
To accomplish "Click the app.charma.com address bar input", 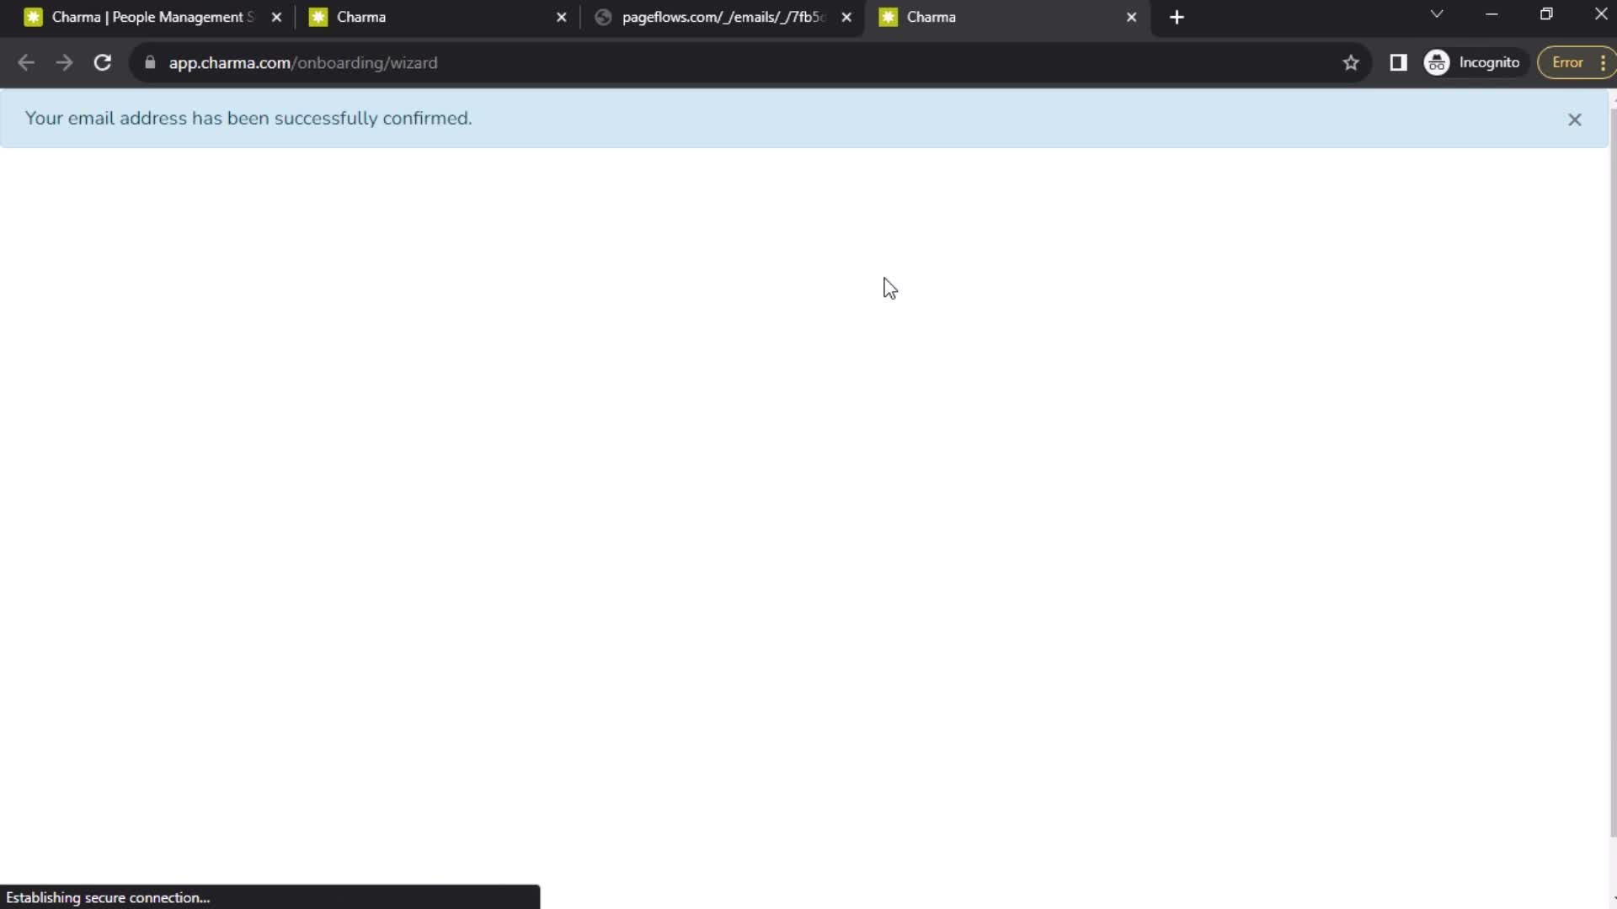I will pyautogui.click(x=302, y=62).
